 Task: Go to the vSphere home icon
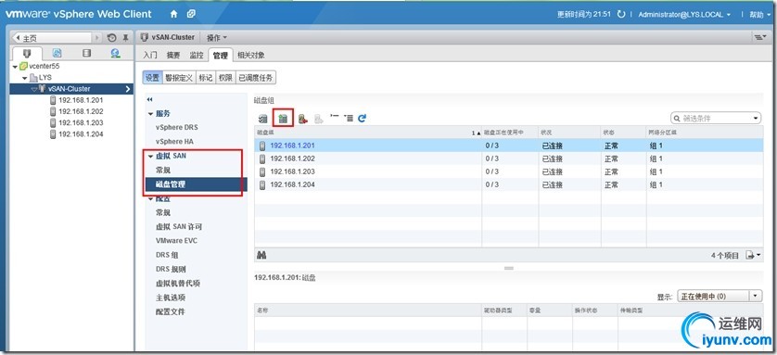point(173,14)
